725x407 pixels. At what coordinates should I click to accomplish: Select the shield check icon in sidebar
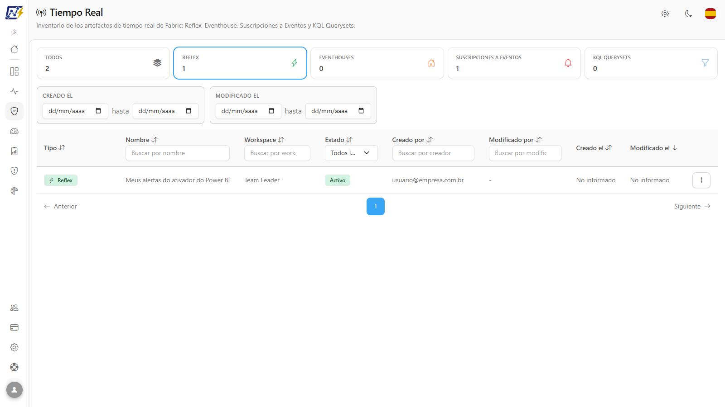(14, 111)
